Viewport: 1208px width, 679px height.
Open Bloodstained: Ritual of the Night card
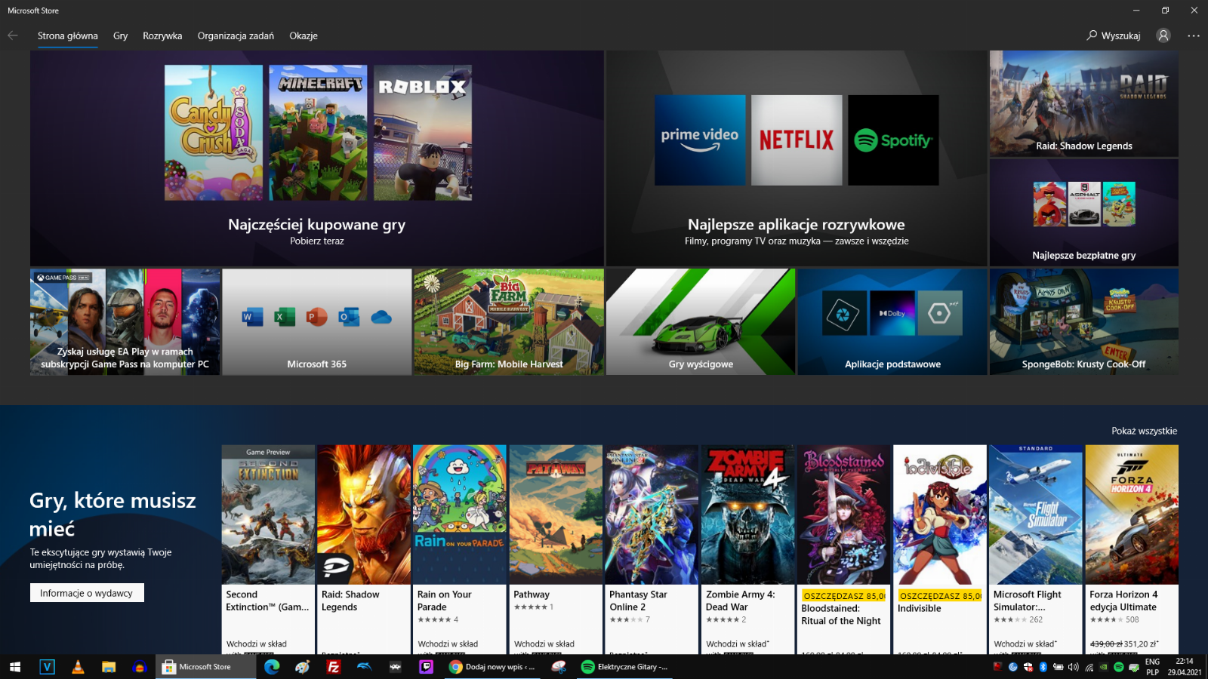[843, 549]
